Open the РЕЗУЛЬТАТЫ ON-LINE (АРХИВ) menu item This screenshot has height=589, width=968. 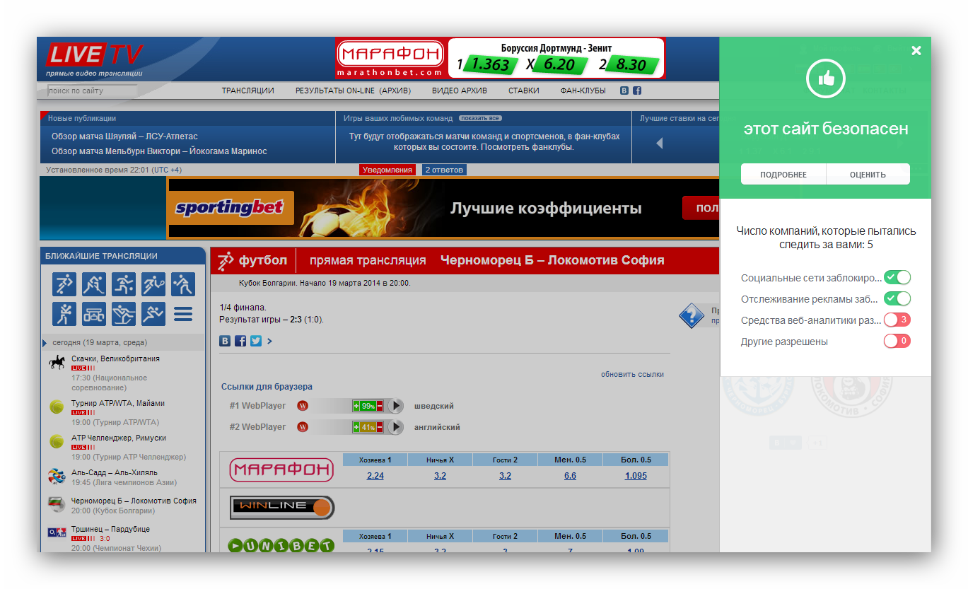[353, 91]
